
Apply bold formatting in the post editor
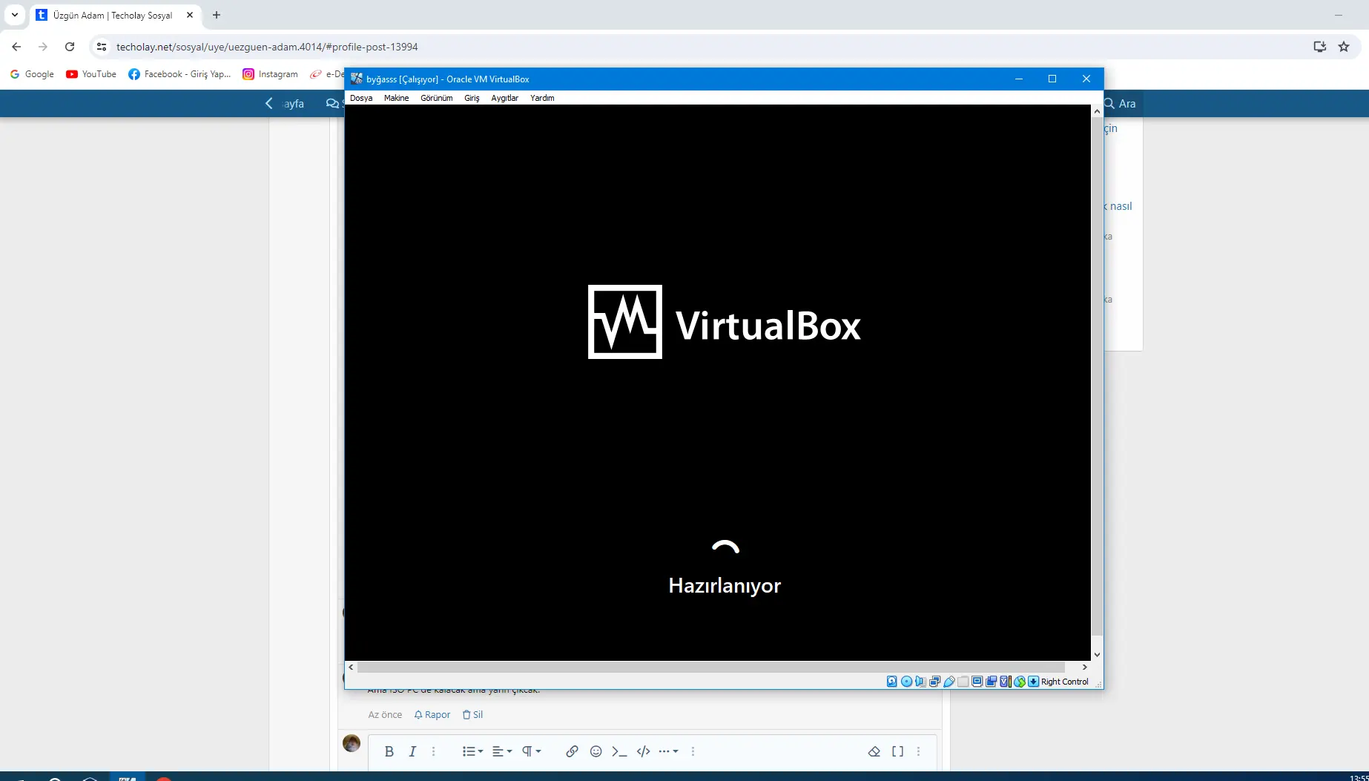pyautogui.click(x=389, y=751)
